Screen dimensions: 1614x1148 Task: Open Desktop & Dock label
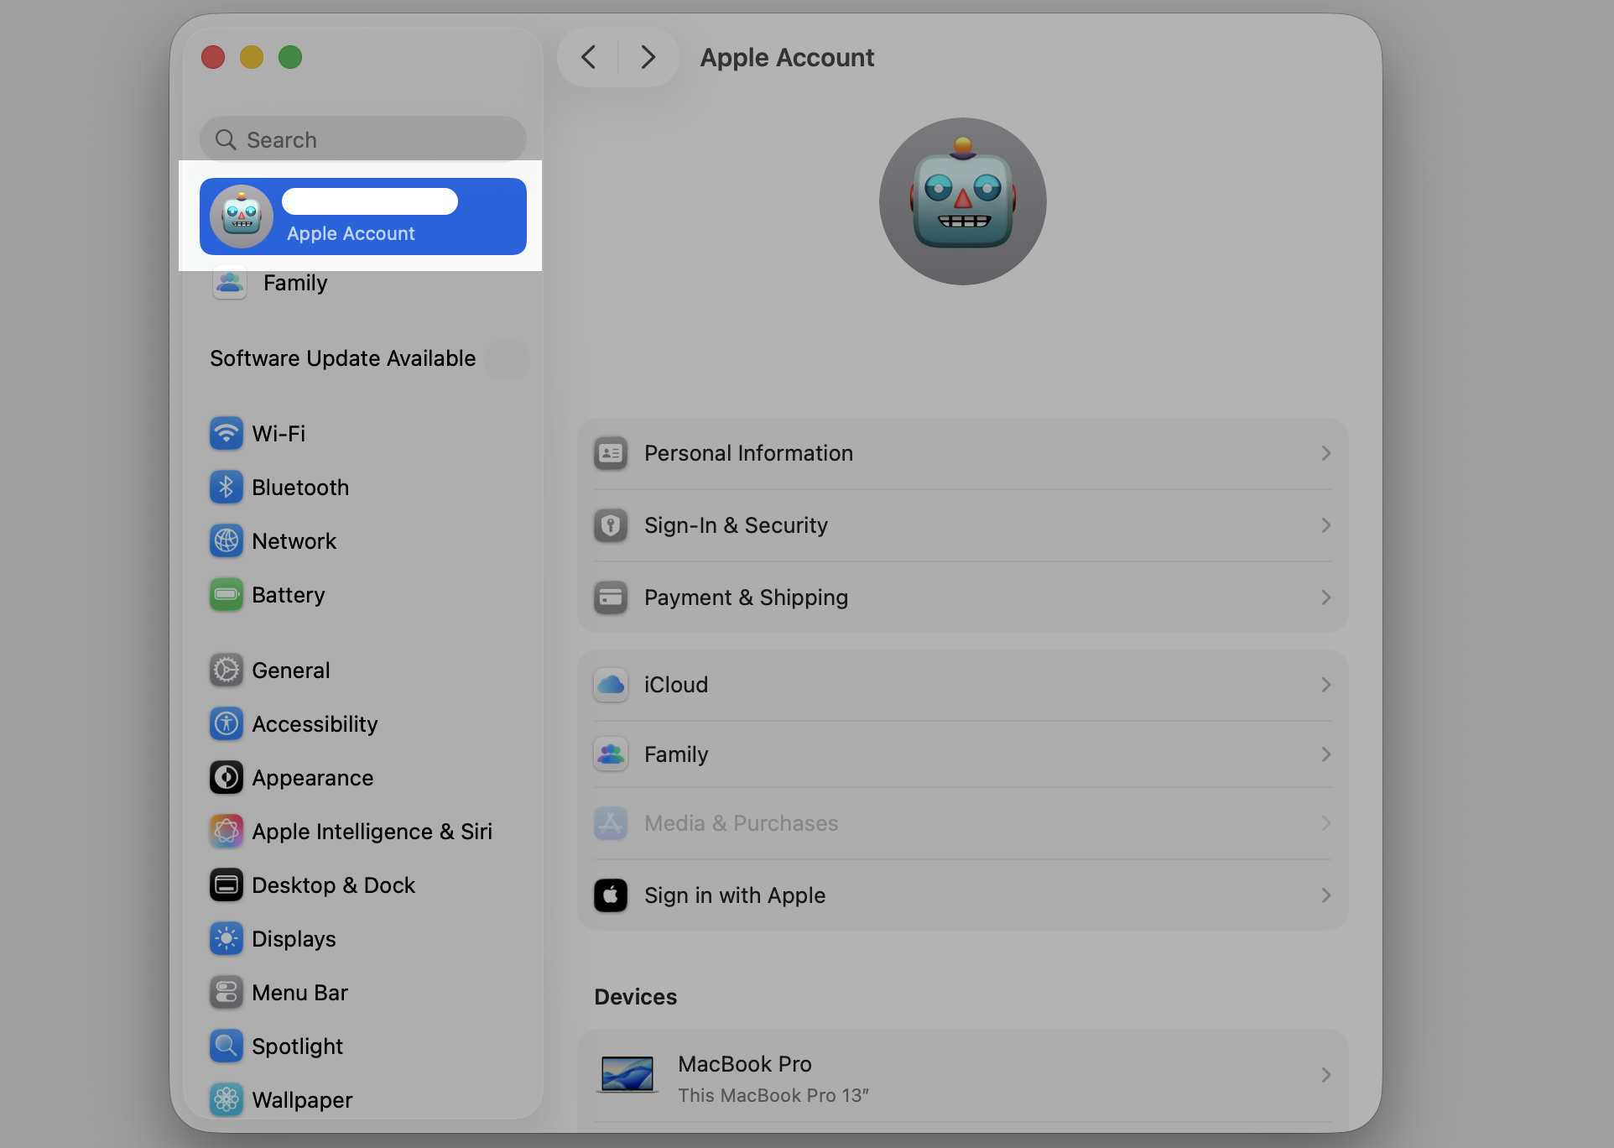click(x=334, y=885)
